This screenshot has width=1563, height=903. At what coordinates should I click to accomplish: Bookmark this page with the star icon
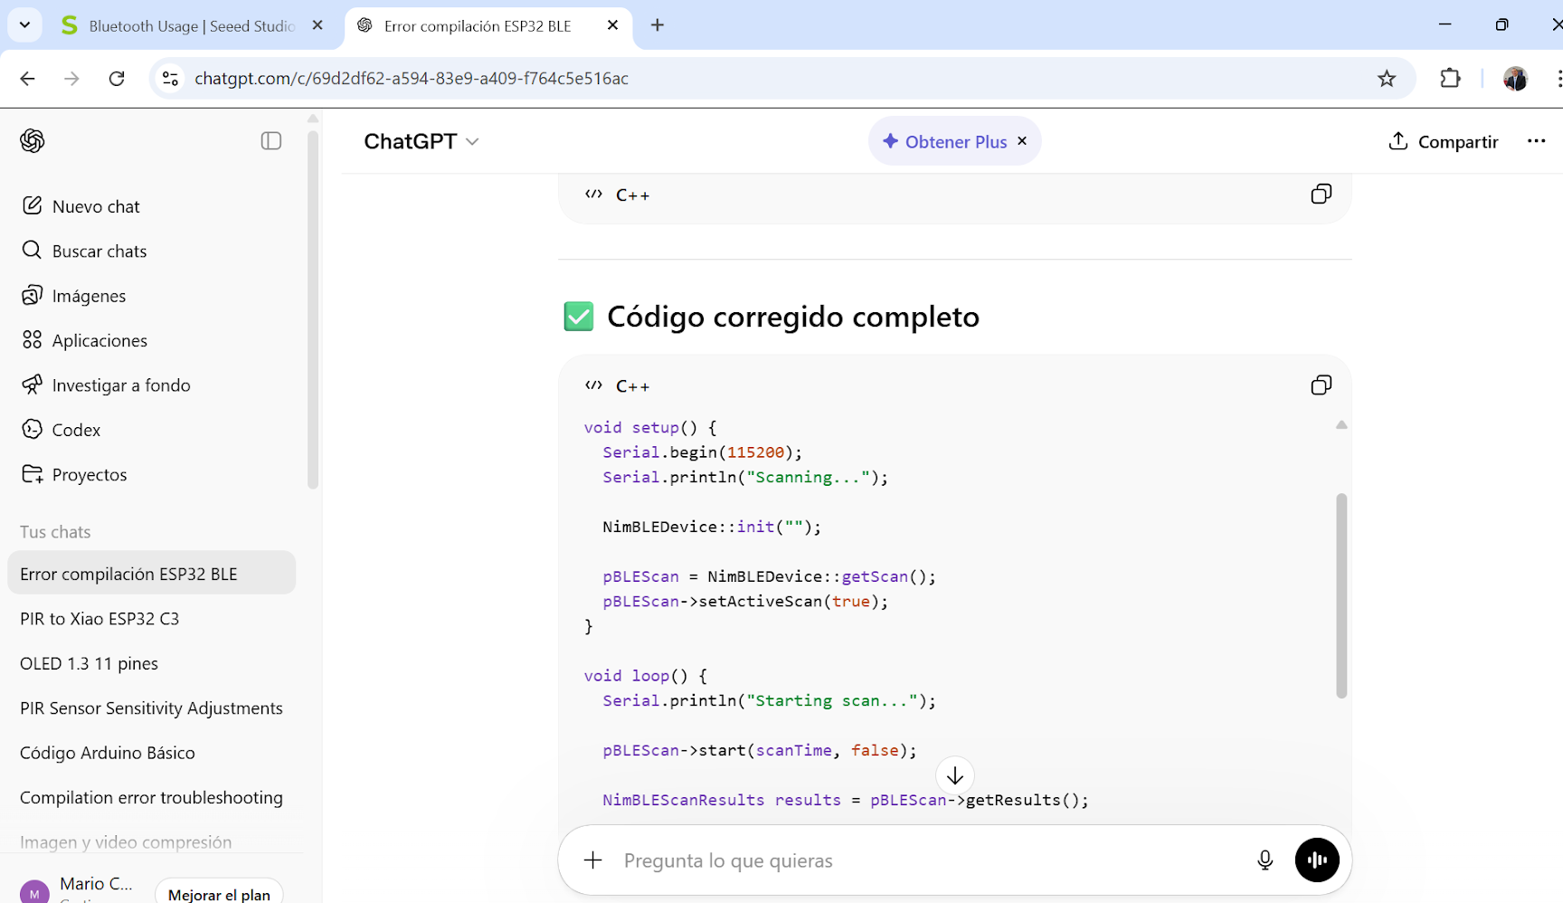pos(1387,79)
